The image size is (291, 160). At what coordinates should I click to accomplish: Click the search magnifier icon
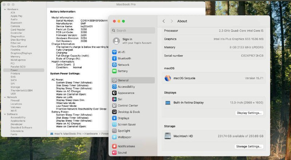coord(113,30)
